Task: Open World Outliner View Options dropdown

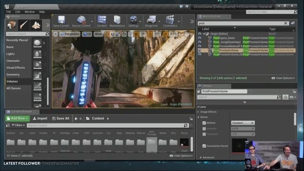Action: point(283,78)
